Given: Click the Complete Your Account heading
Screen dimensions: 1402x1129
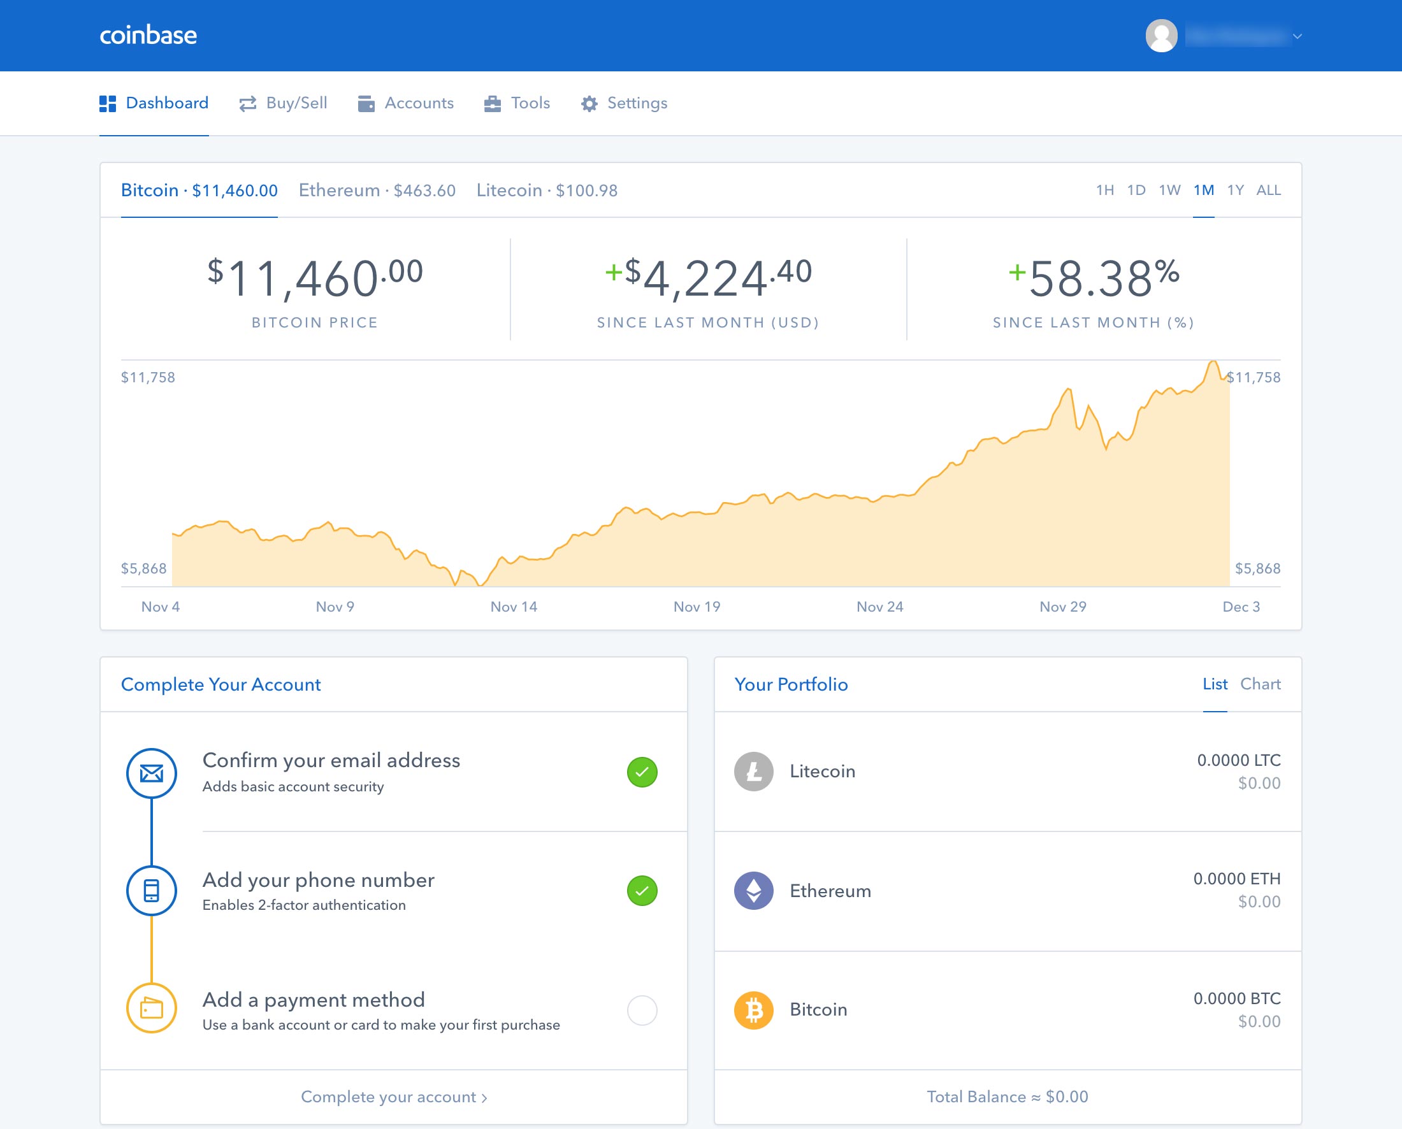Looking at the screenshot, I should coord(220,685).
